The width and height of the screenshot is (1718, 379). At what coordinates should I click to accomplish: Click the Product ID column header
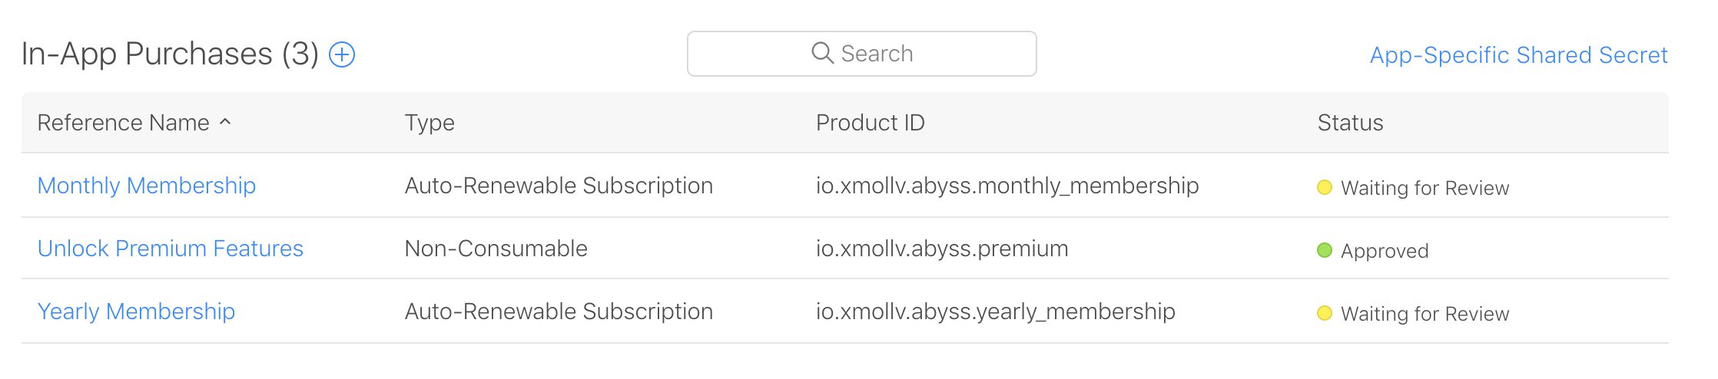click(871, 123)
